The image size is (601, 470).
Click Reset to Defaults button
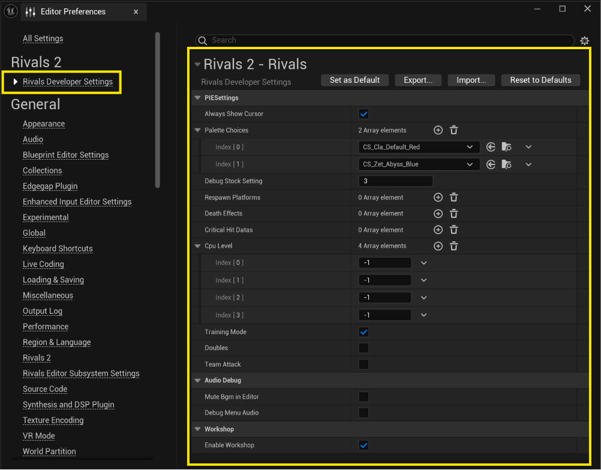[x=540, y=80]
